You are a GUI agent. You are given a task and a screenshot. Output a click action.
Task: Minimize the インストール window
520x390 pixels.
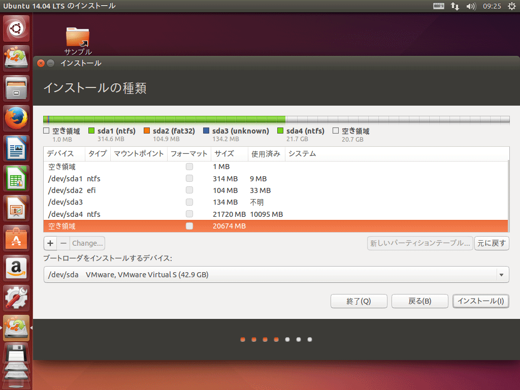point(50,63)
